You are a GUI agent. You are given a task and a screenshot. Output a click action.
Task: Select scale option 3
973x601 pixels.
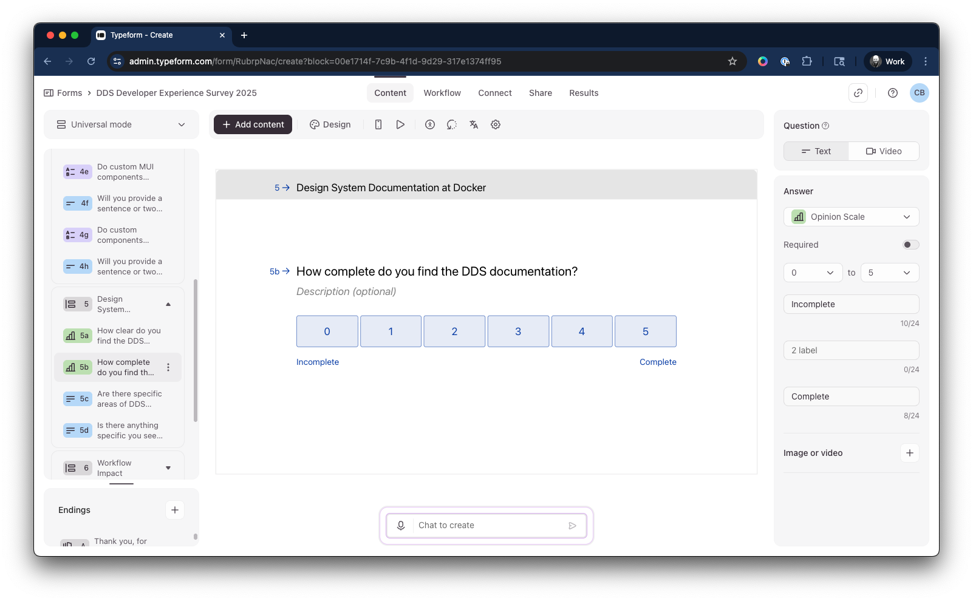pyautogui.click(x=518, y=331)
